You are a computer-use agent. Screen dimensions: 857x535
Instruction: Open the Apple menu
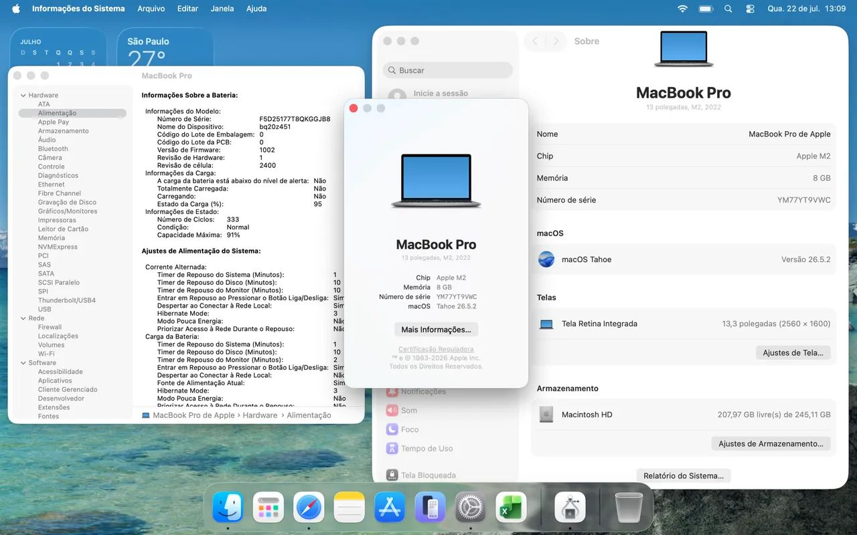tap(16, 9)
